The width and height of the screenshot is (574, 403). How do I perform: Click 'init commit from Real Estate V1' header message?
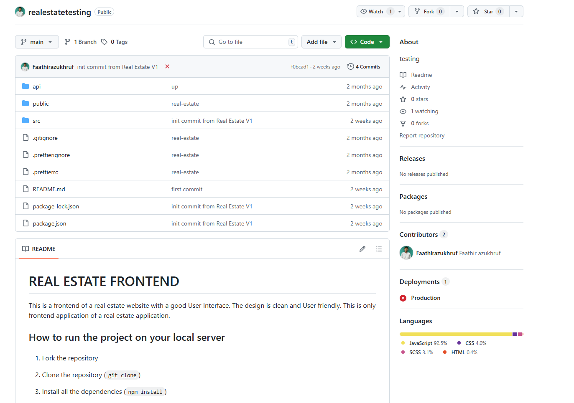117,67
